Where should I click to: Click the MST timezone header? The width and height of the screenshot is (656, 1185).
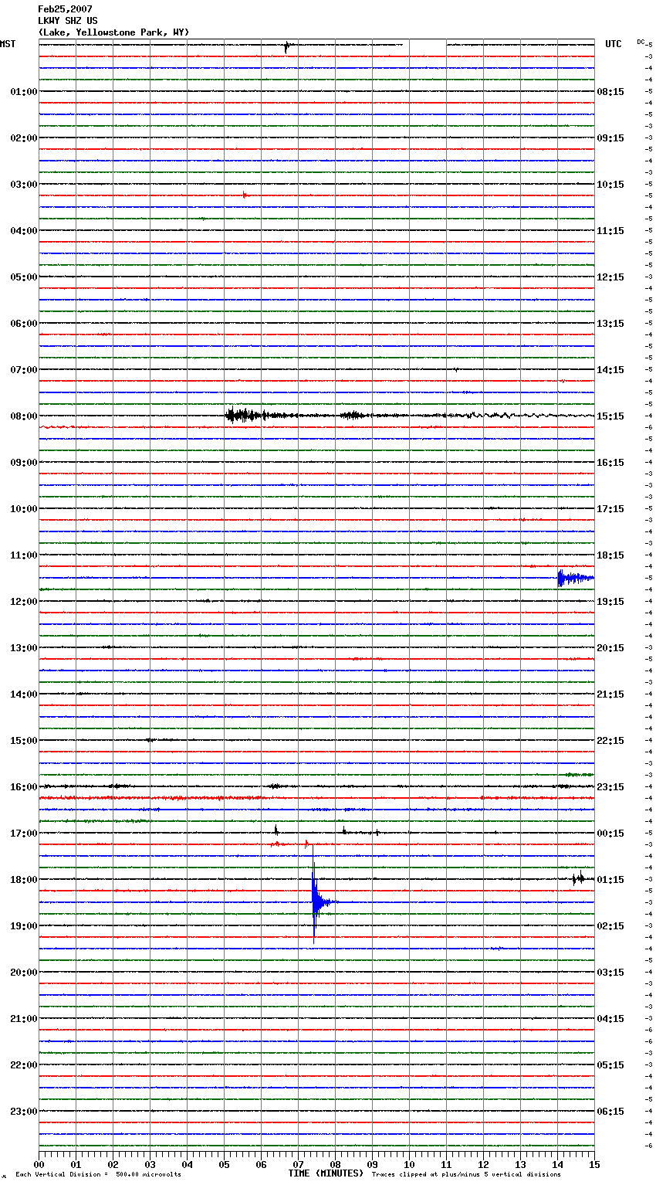(8, 44)
